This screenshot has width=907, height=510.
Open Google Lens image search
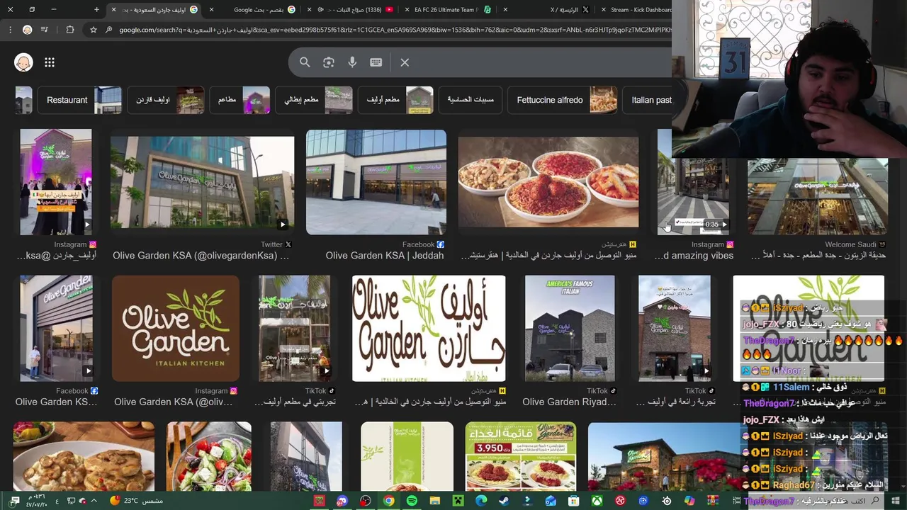click(x=328, y=62)
